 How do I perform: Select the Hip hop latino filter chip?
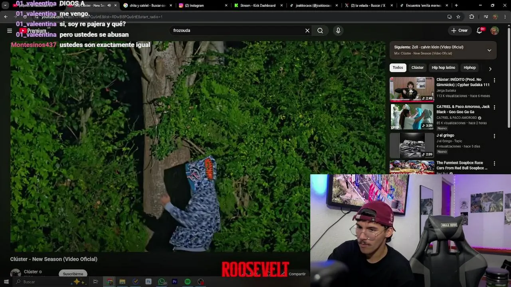pos(444,68)
